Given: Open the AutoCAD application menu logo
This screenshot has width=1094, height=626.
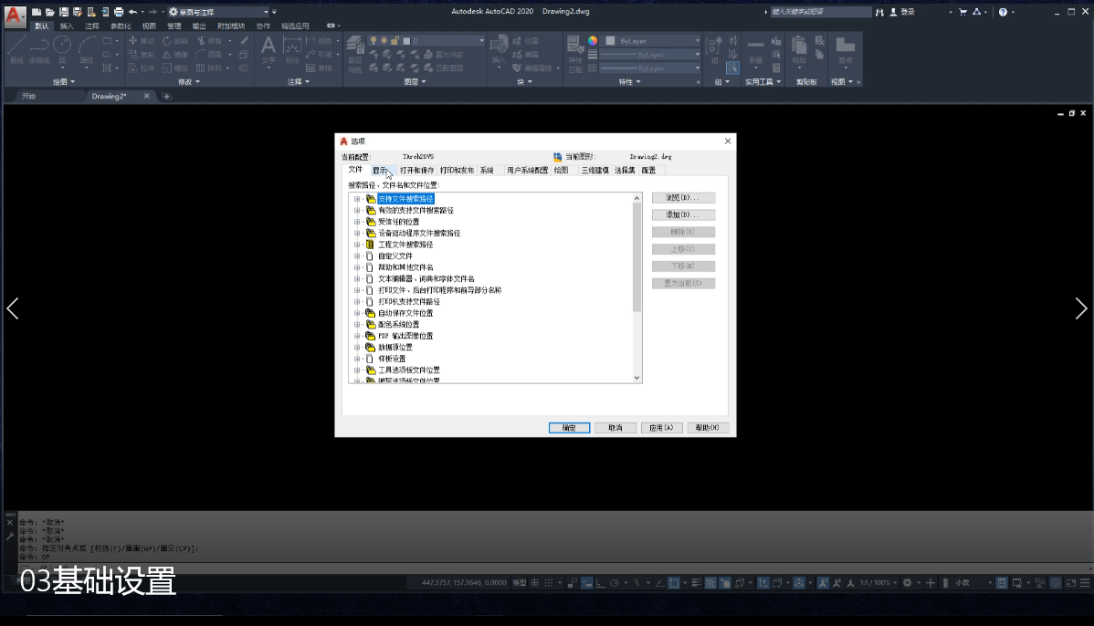Looking at the screenshot, I should [x=15, y=14].
